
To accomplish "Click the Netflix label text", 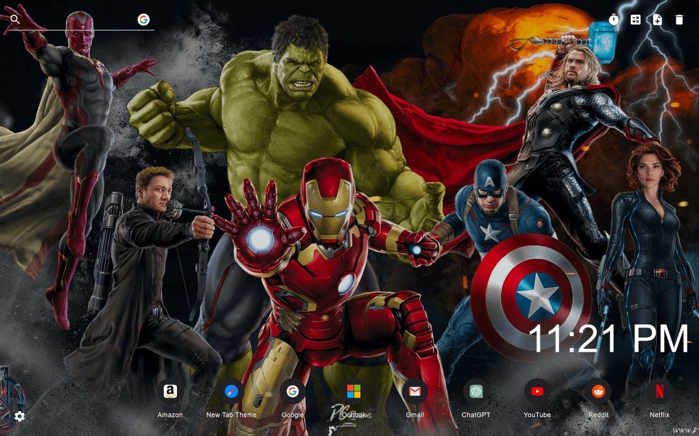I will tap(660, 415).
